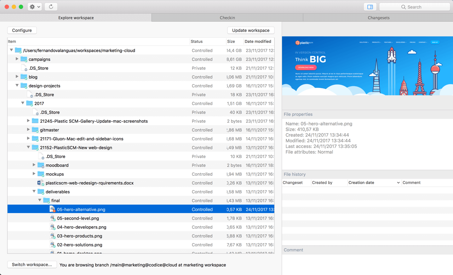Screen dimensions: 453x275
Task: Sort by the Item column header
Action: (98, 41)
